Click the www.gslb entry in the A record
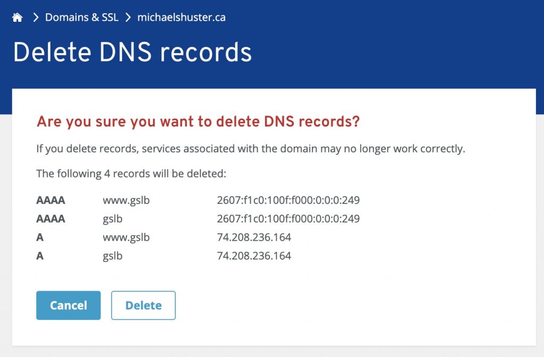 pyautogui.click(x=126, y=237)
